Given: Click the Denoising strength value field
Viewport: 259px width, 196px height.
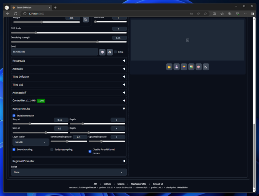Looking at the screenshot, I should tap(120, 38).
